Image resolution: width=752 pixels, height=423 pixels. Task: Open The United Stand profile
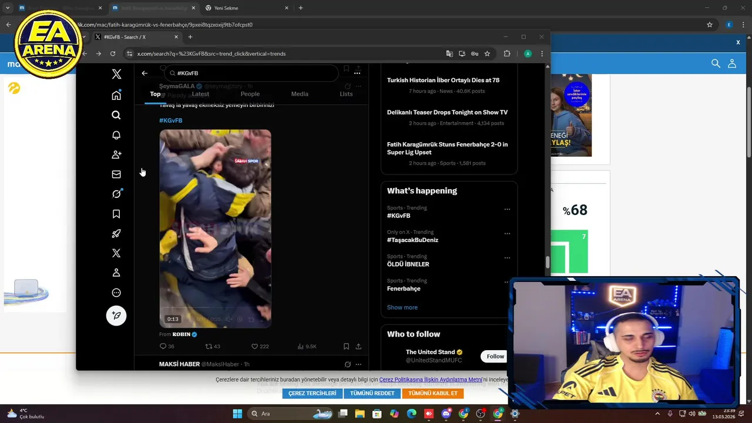click(x=430, y=352)
